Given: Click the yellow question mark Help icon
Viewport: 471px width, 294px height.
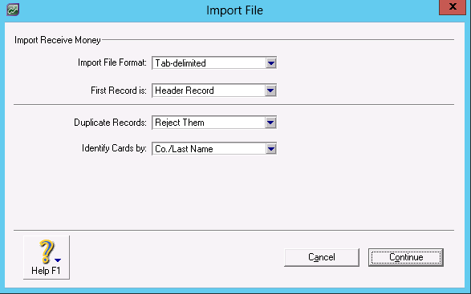Looking at the screenshot, I should click(47, 252).
